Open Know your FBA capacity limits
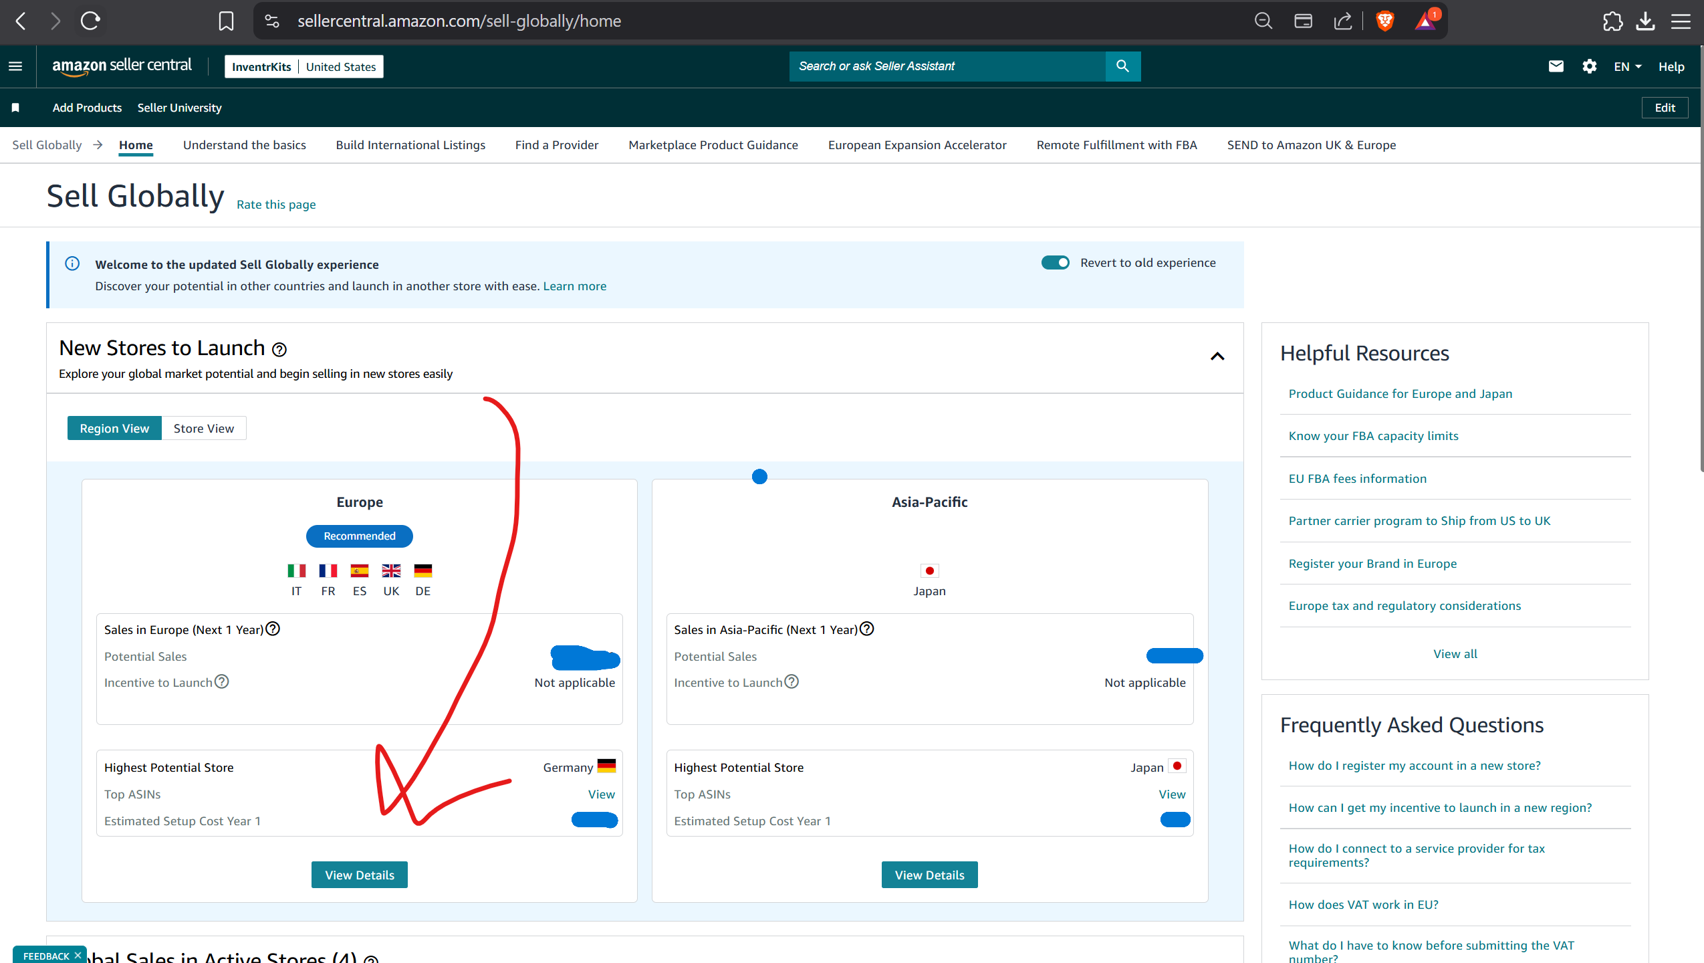The height and width of the screenshot is (963, 1704). (1373, 436)
